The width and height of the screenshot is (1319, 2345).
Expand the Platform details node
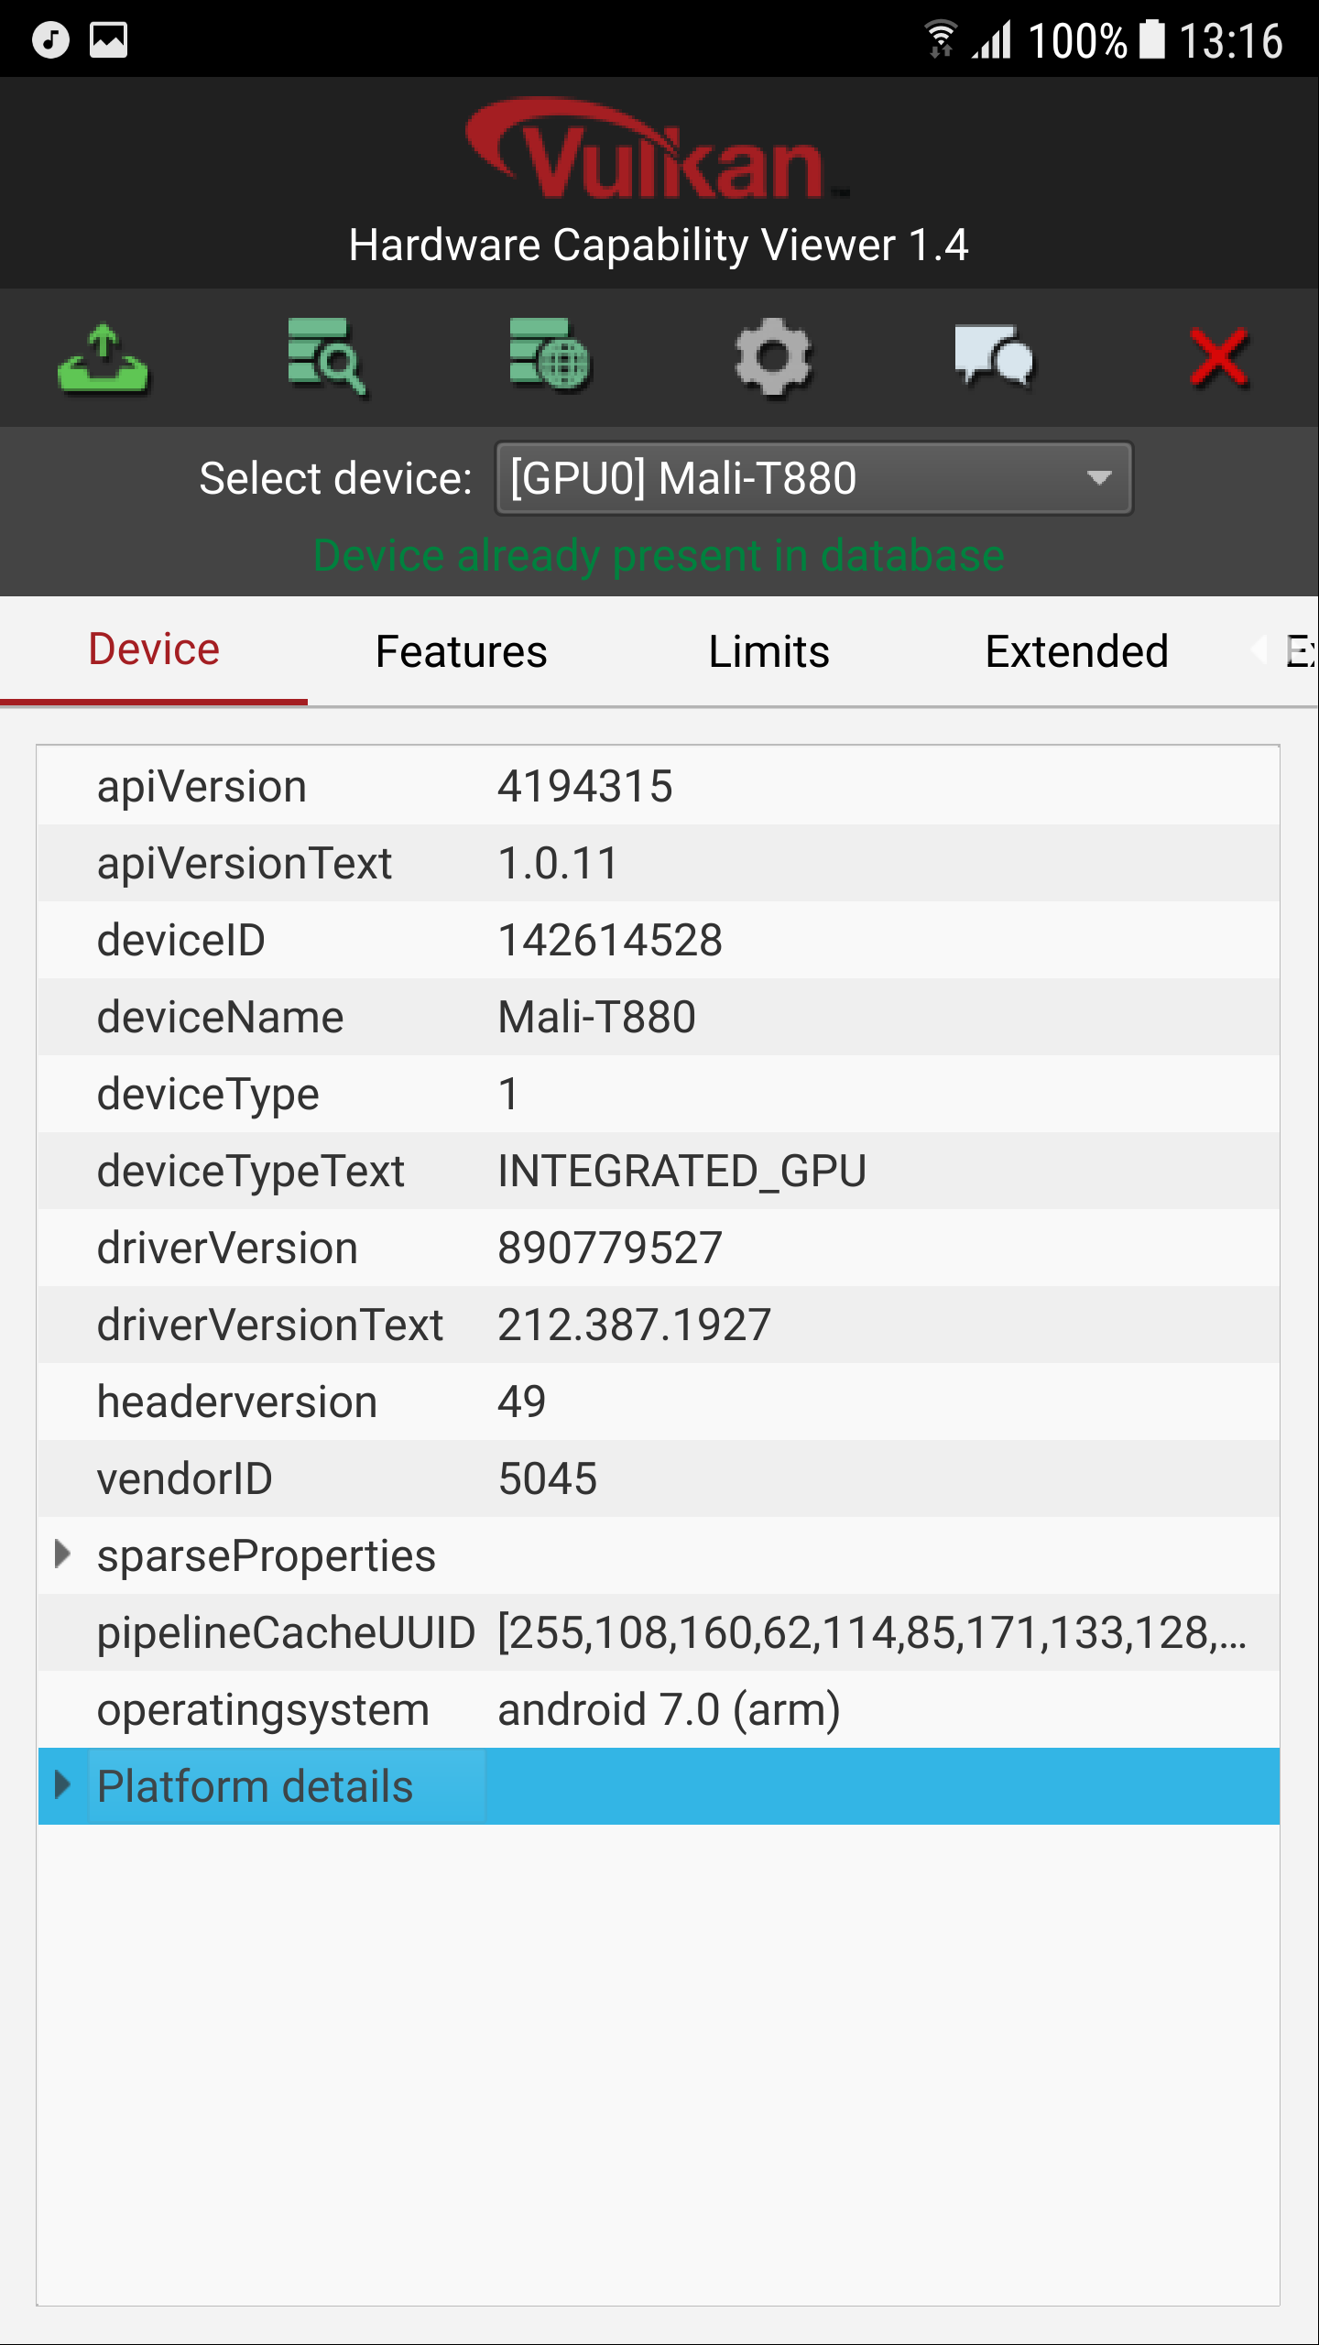[62, 1785]
